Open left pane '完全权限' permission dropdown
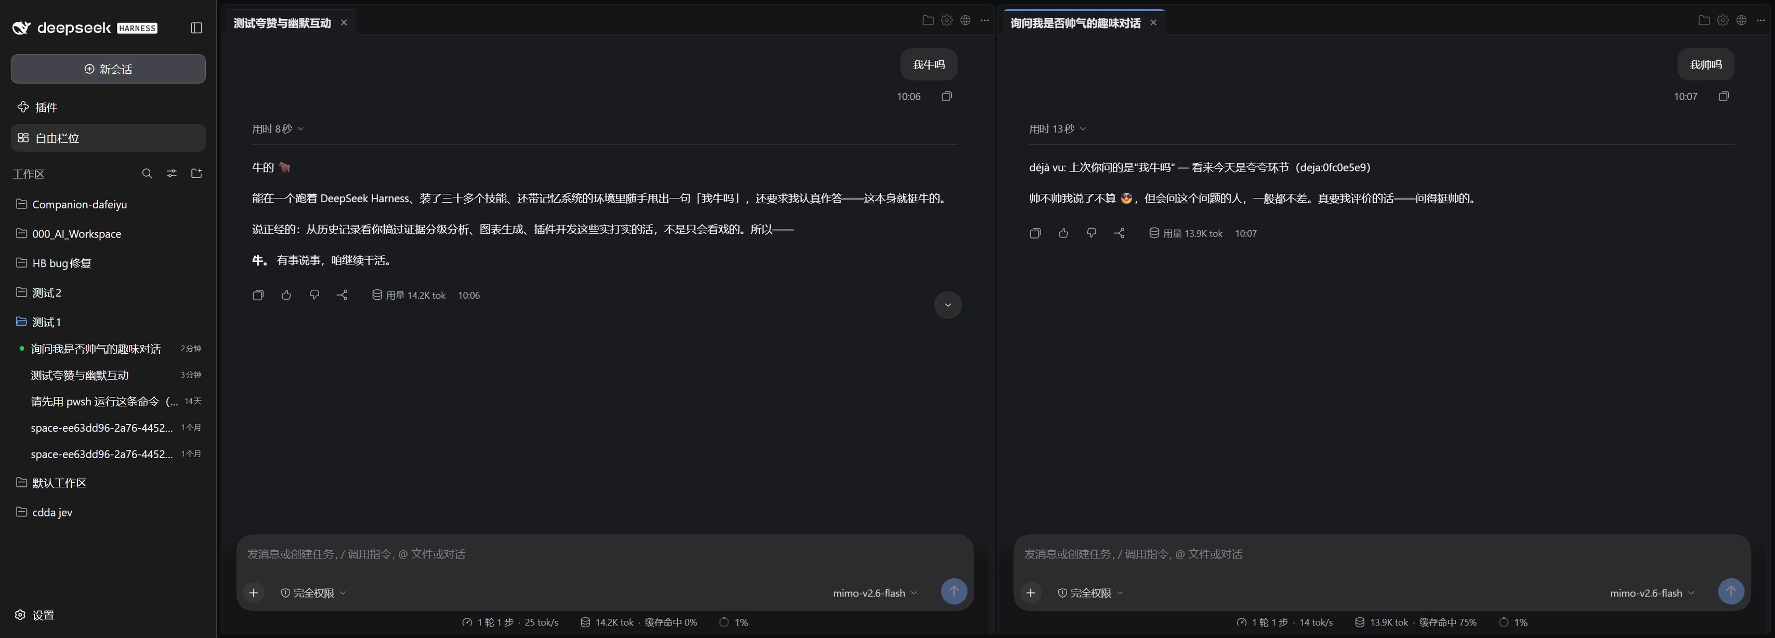This screenshot has width=1775, height=638. (313, 592)
